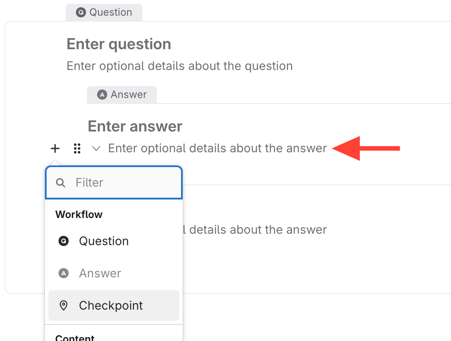451x341 pixels.
Task: Click answer details placeholder next to red arrow
Action: point(217,148)
